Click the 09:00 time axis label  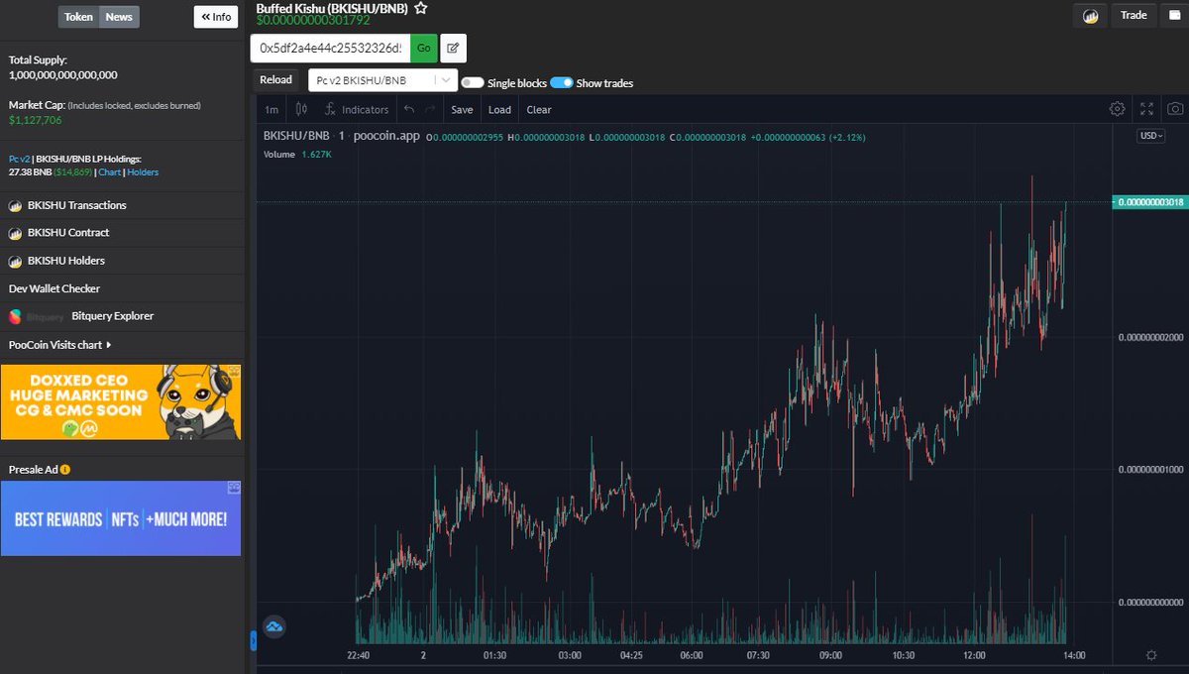pyautogui.click(x=829, y=655)
